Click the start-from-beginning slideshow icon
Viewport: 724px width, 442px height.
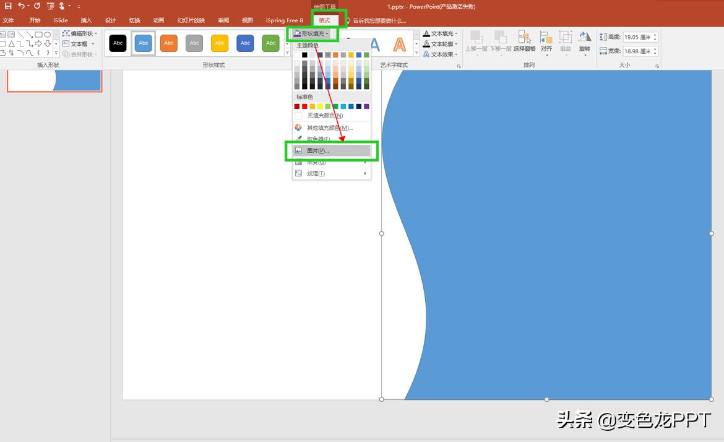pyautogui.click(x=50, y=6)
